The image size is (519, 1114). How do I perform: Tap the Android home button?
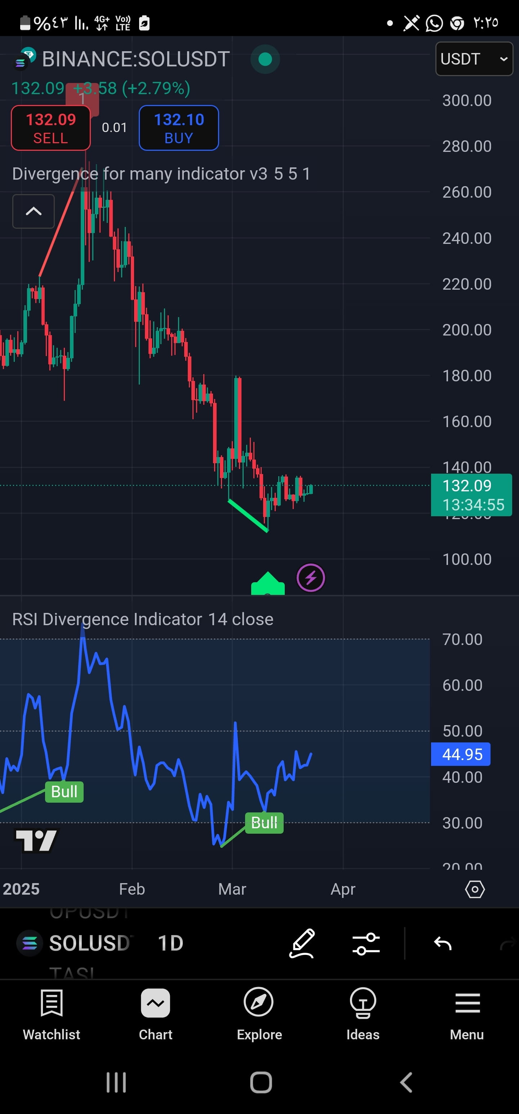pyautogui.click(x=261, y=1082)
